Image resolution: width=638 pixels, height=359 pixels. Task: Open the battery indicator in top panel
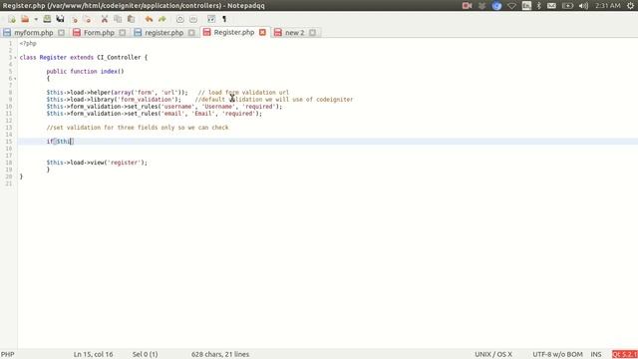(567, 6)
